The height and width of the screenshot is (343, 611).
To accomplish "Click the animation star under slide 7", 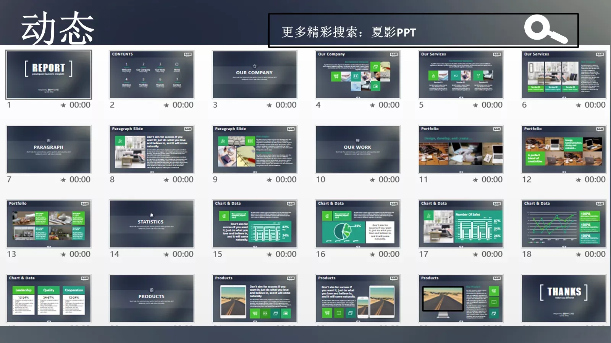I will click(x=63, y=180).
